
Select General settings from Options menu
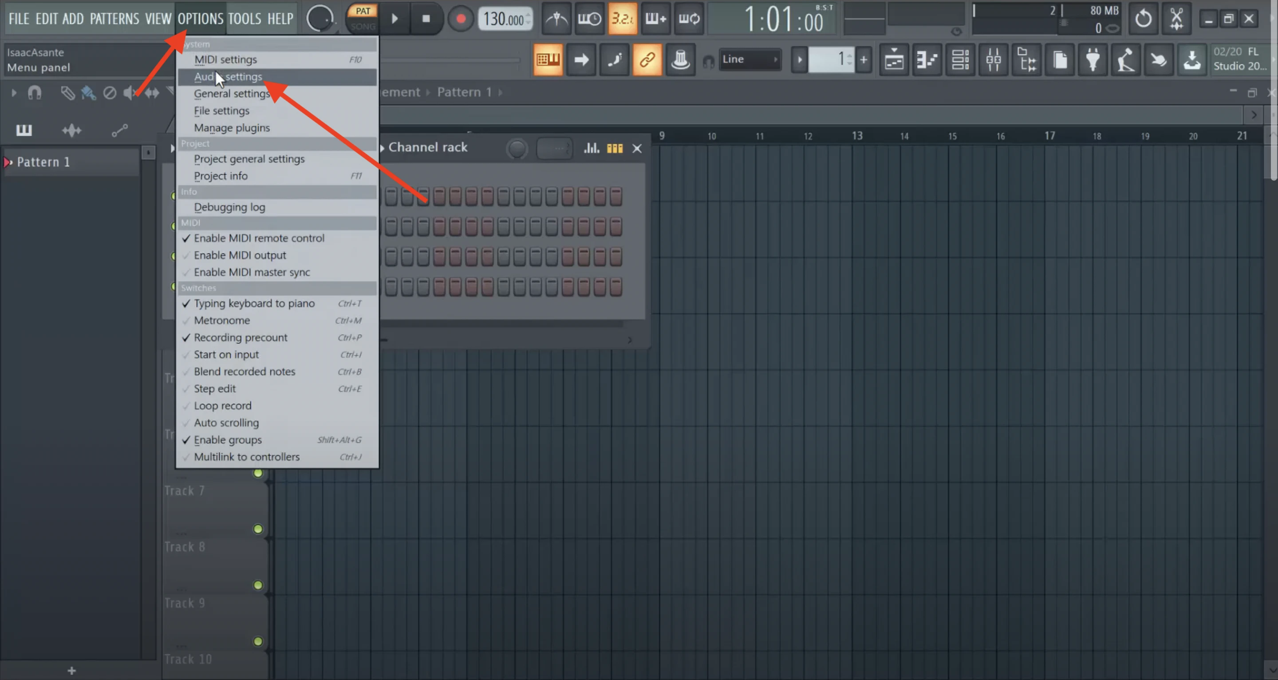pos(233,93)
